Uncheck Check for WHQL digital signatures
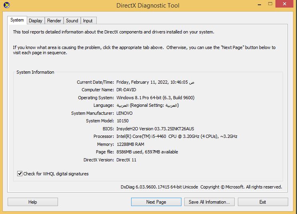The height and width of the screenshot is (214, 297). pyautogui.click(x=20, y=174)
